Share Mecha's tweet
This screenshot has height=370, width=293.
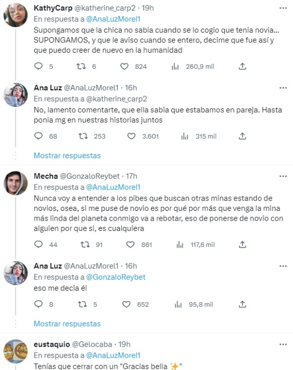click(x=243, y=245)
